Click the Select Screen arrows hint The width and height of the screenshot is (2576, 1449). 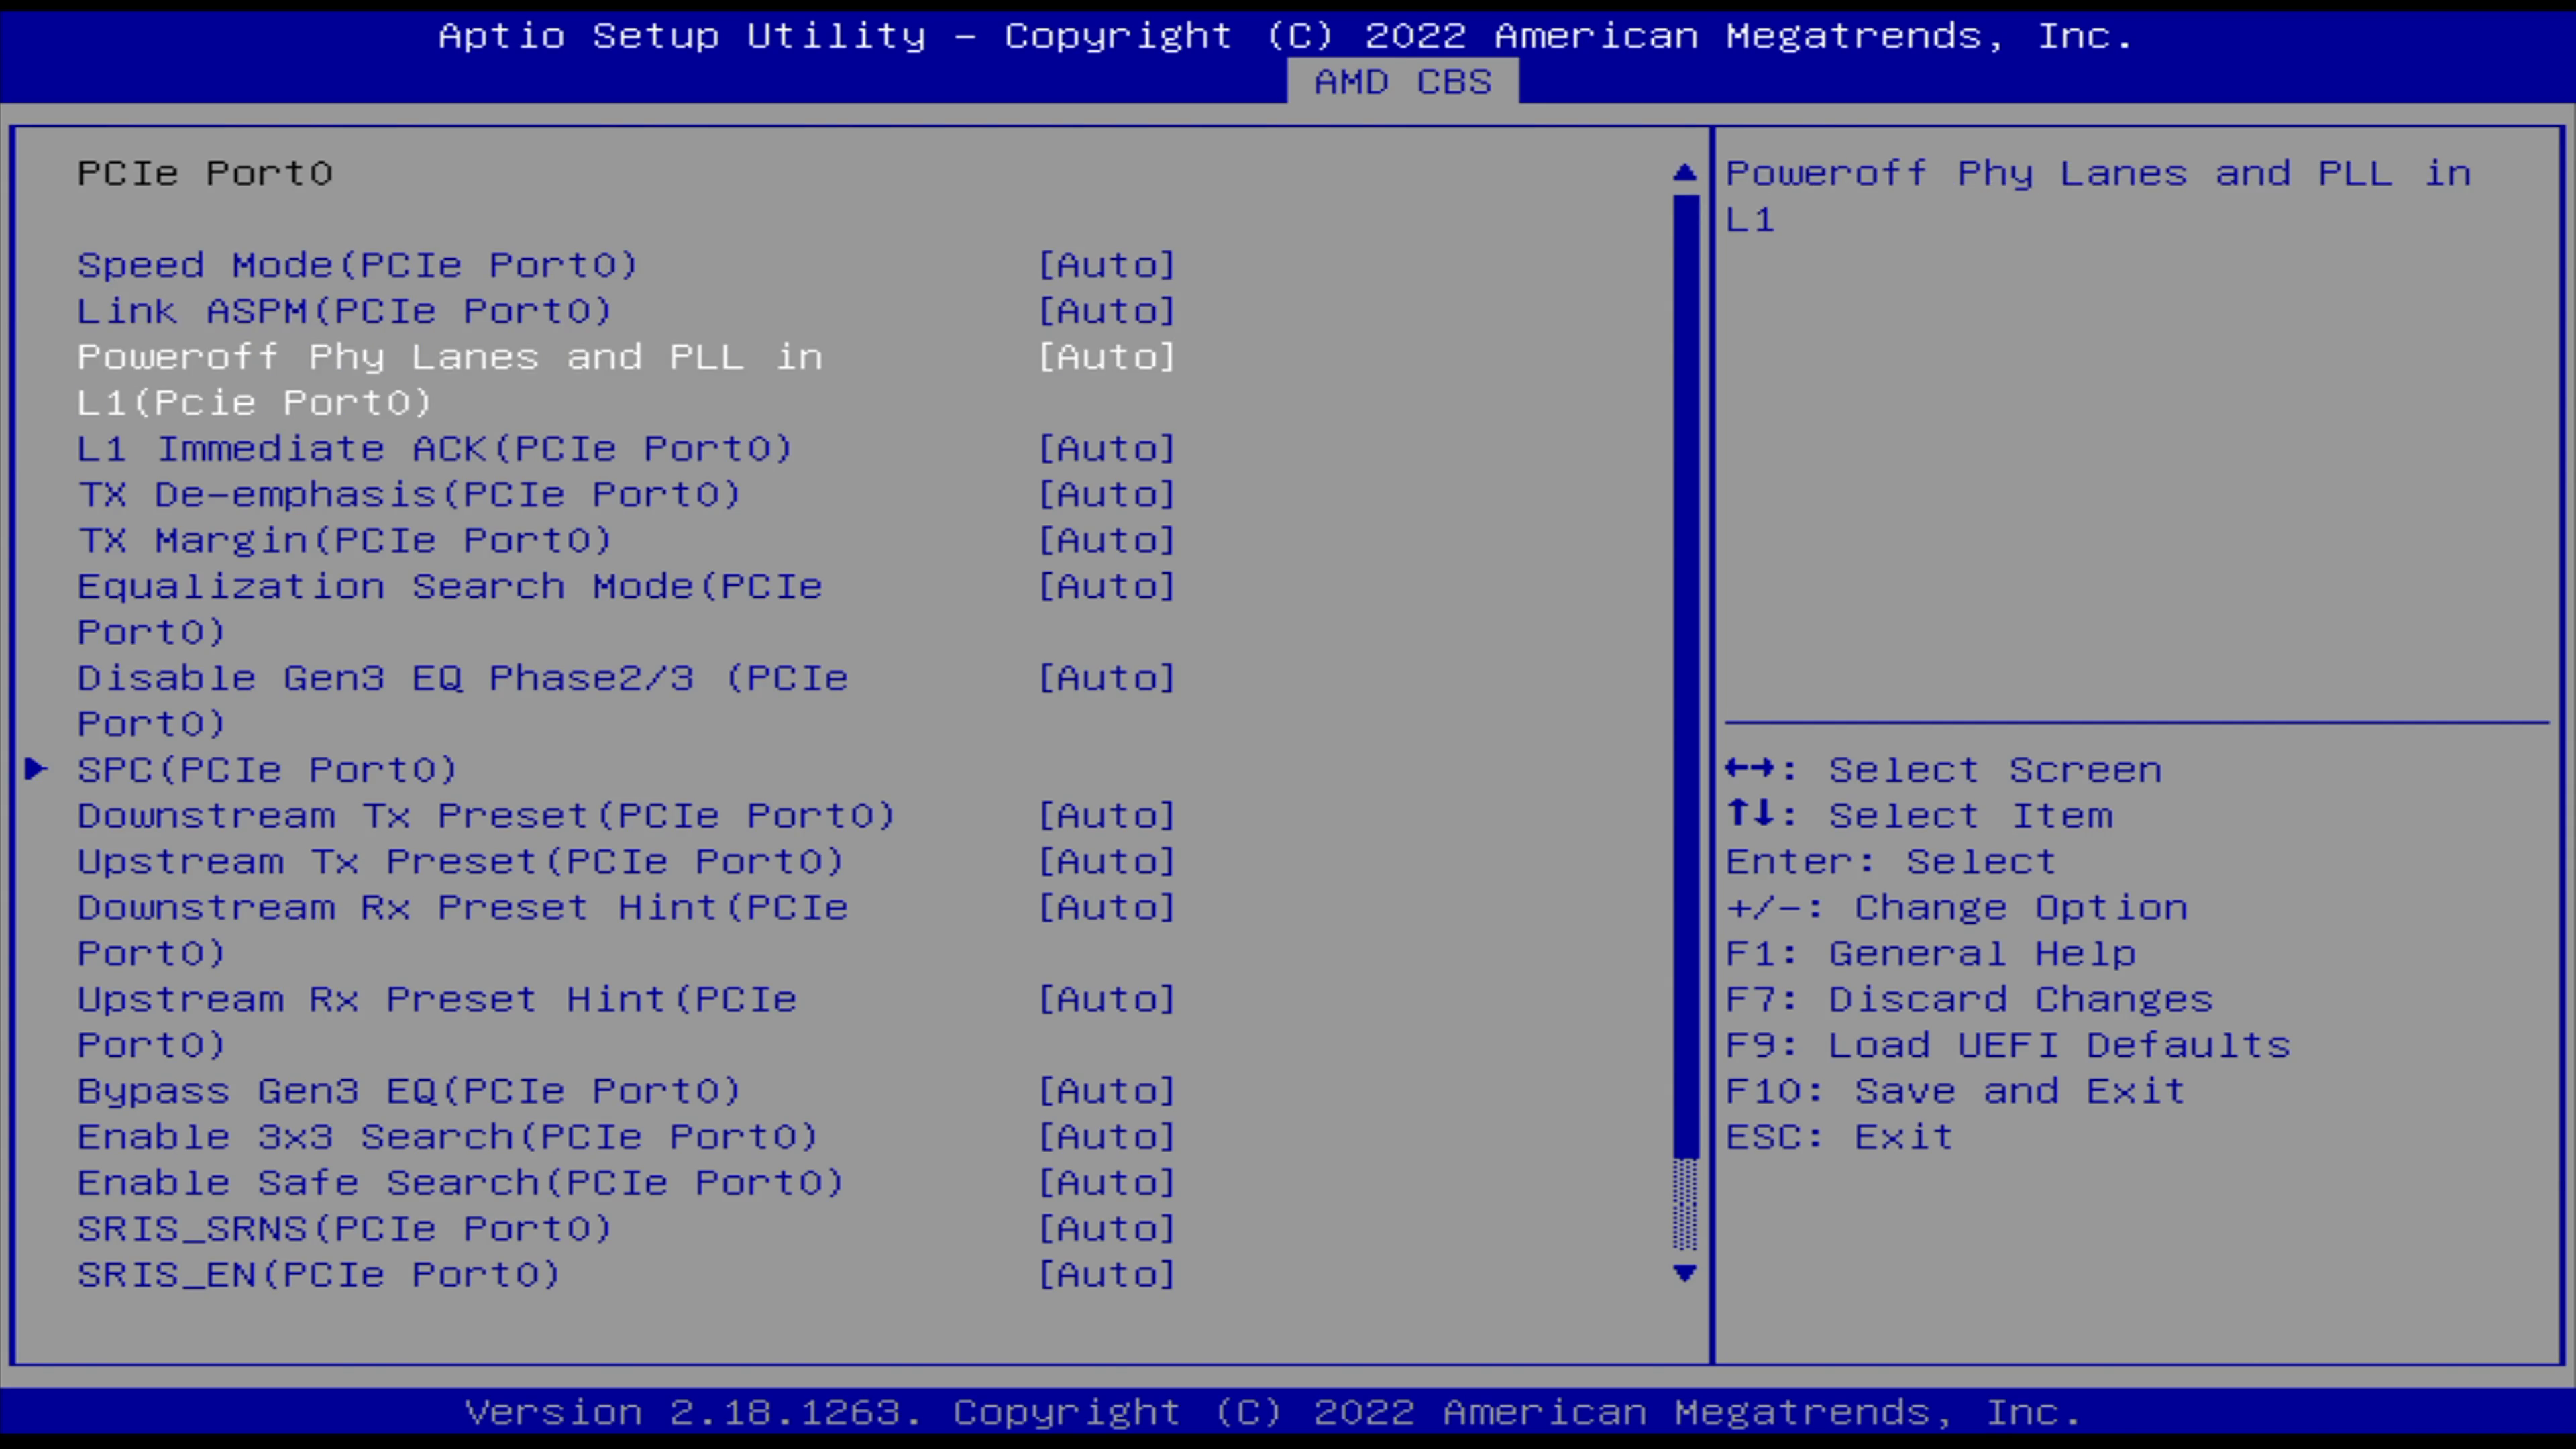click(x=1944, y=770)
